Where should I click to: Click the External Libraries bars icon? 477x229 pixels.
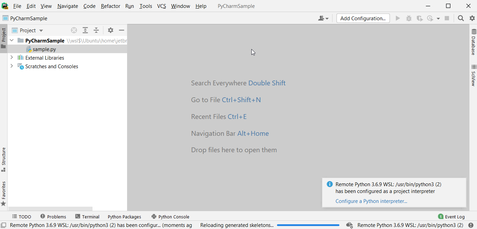tap(21, 58)
